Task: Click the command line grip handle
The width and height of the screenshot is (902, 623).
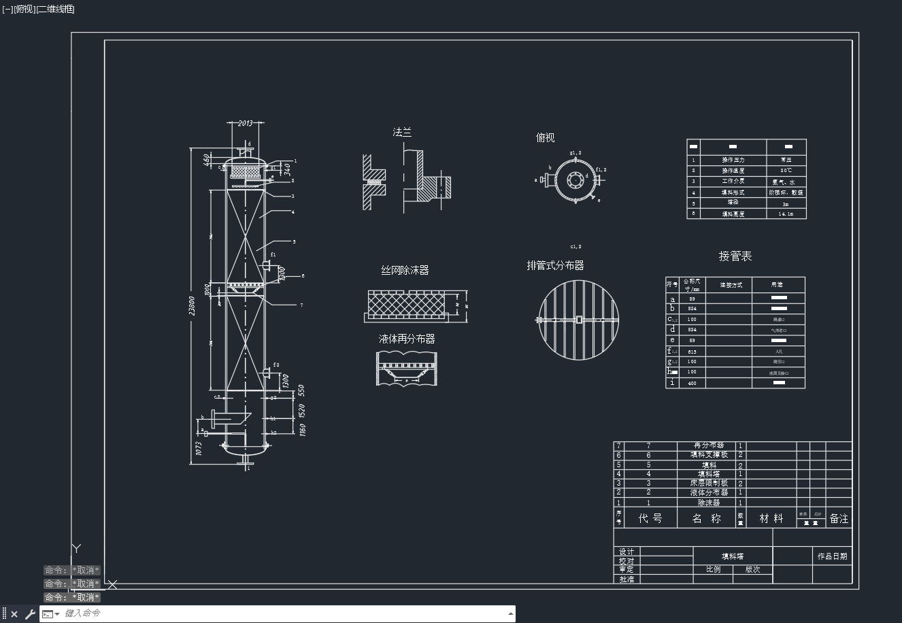Action: (x=4, y=614)
